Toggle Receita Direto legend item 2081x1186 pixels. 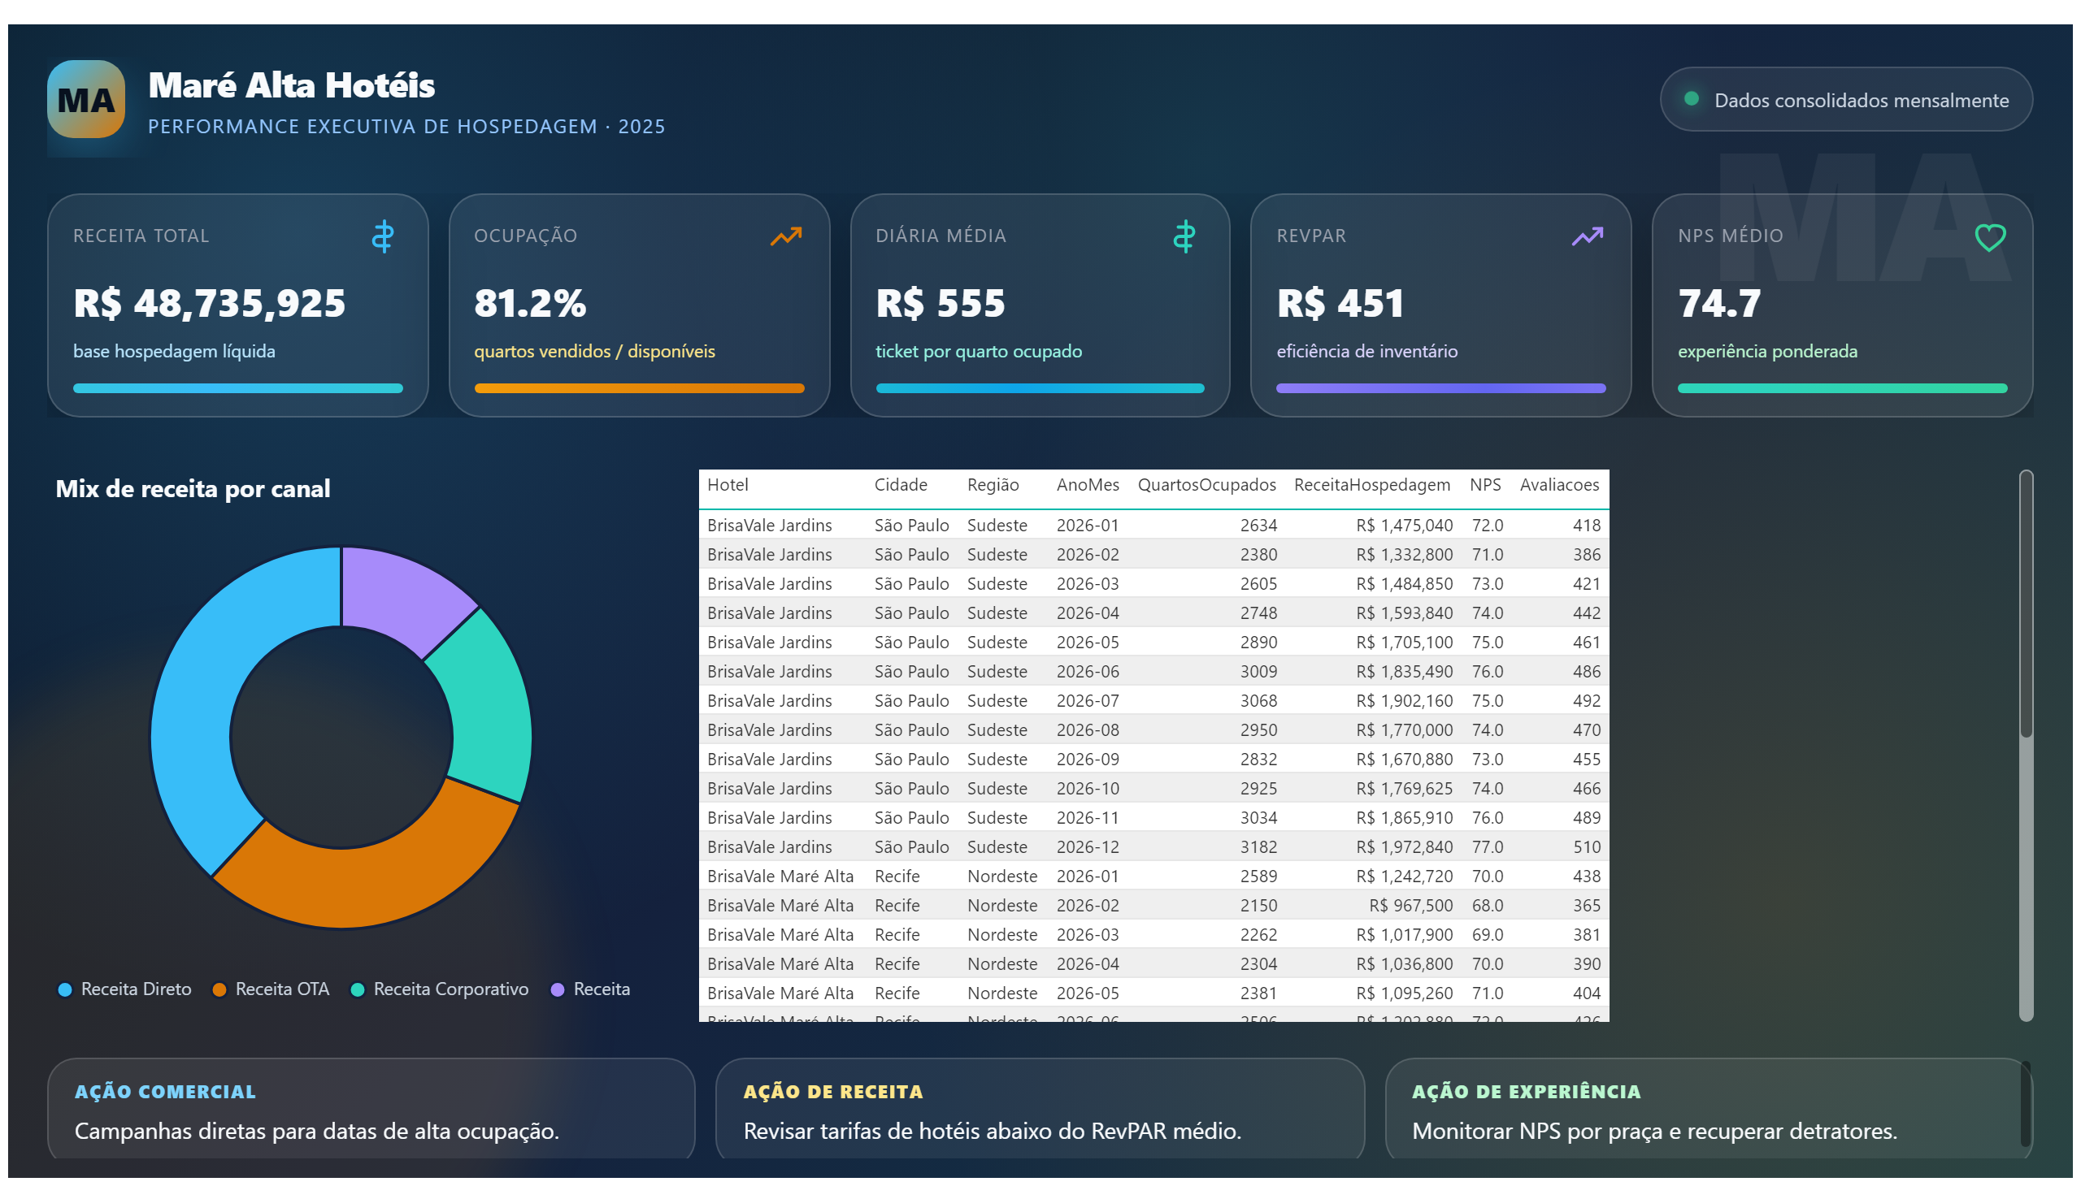124,989
